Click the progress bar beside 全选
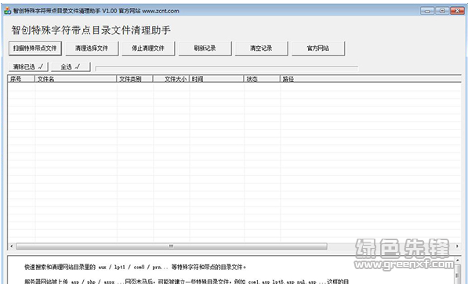The height and width of the screenshot is (284, 471). [x=226, y=69]
